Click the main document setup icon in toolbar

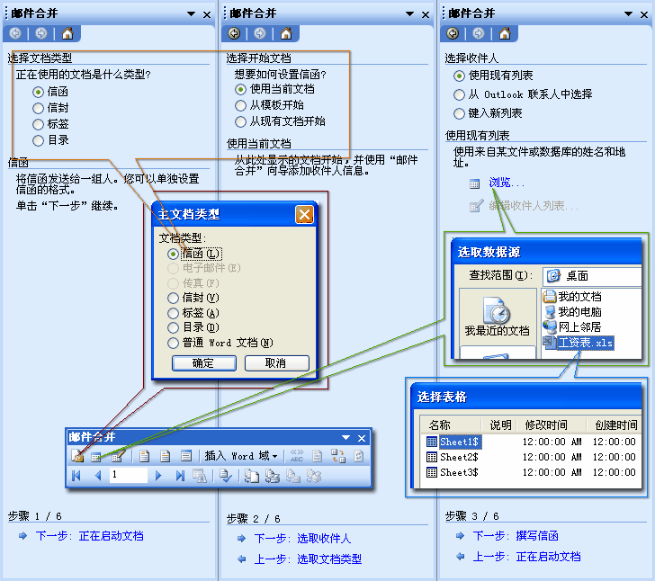coord(78,456)
